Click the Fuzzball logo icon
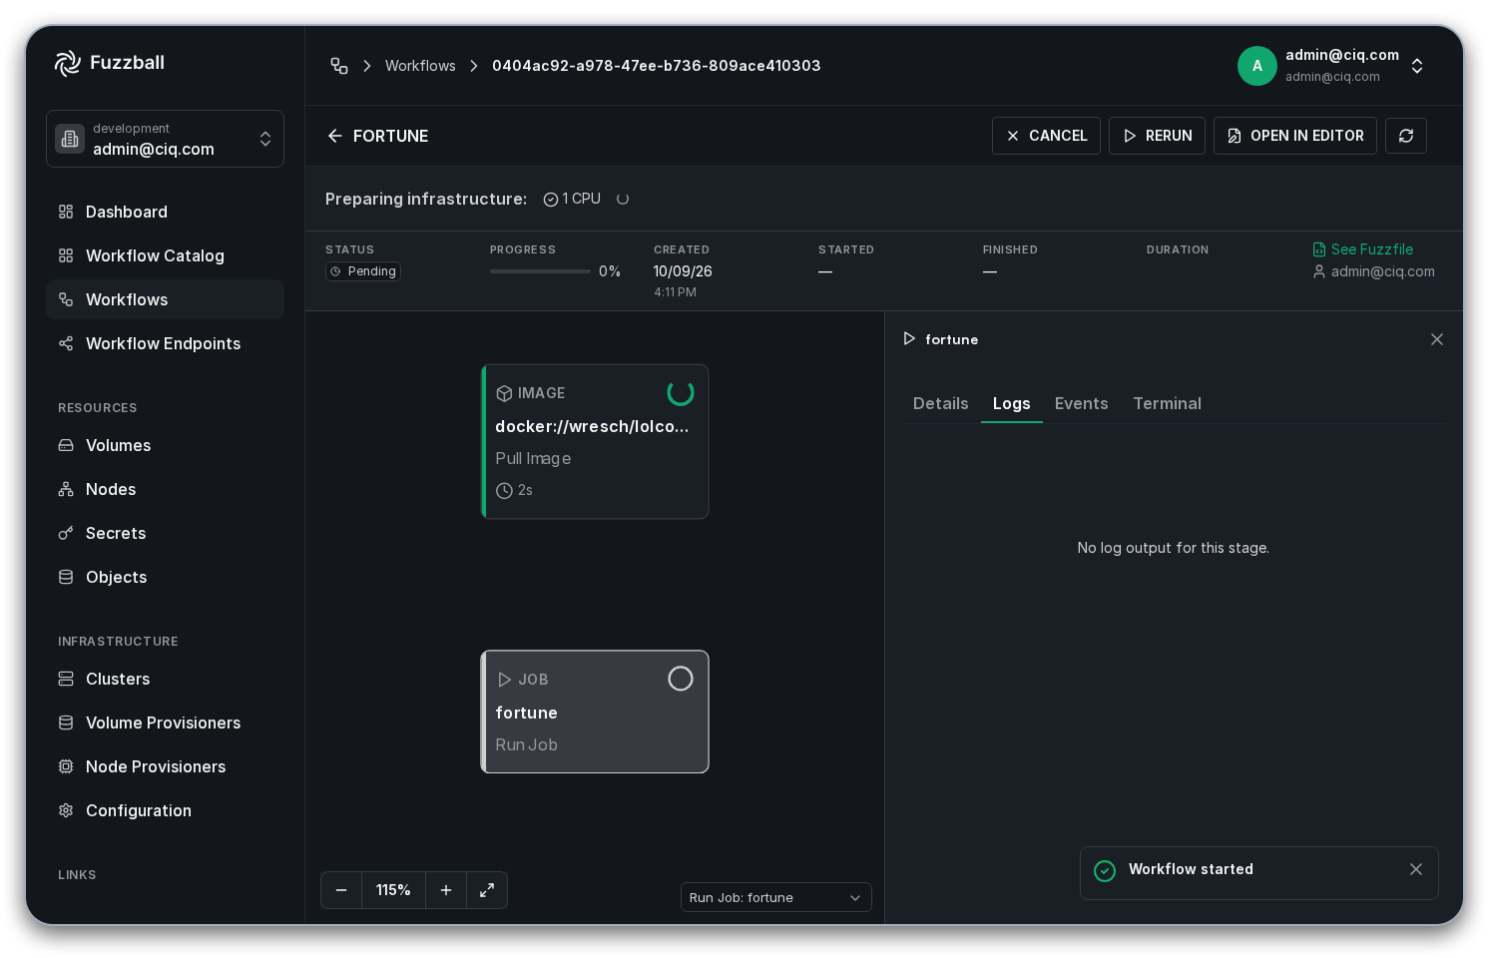 click(x=67, y=63)
